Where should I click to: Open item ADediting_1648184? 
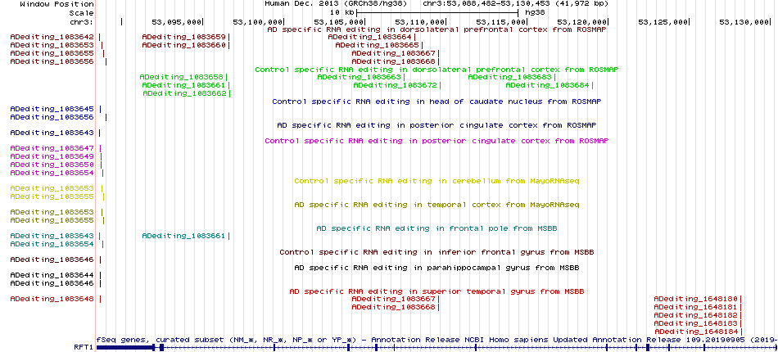coord(696,332)
